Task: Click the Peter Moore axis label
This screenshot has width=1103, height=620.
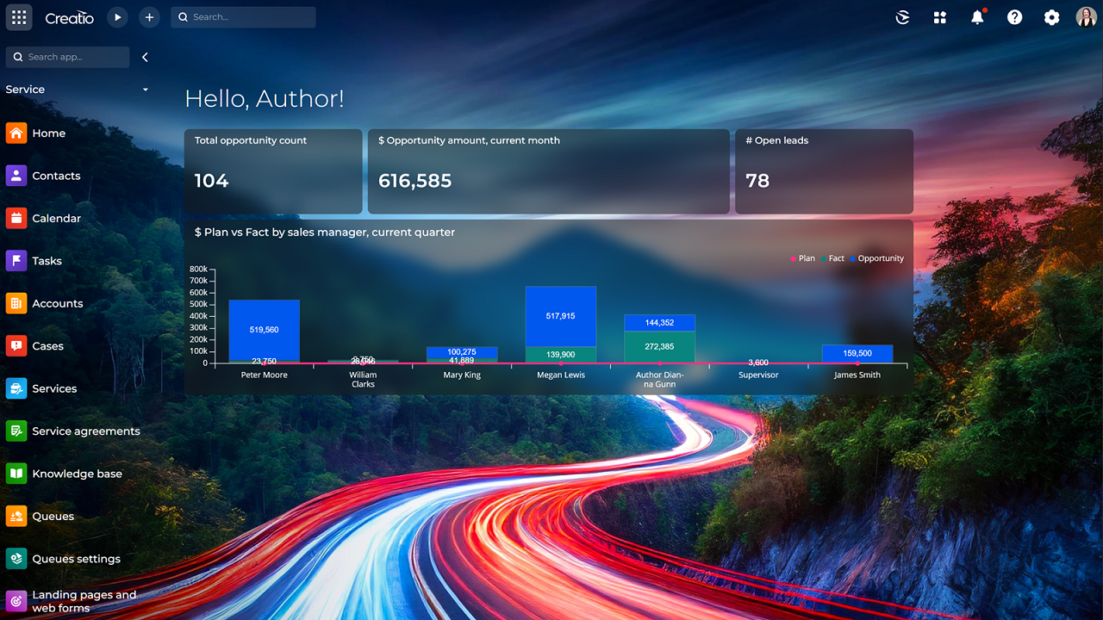Action: pos(265,375)
